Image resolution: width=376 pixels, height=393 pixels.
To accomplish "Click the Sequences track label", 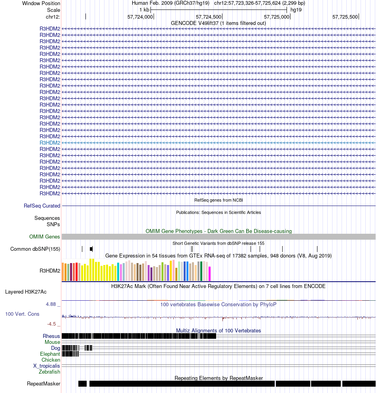I will click(47, 218).
